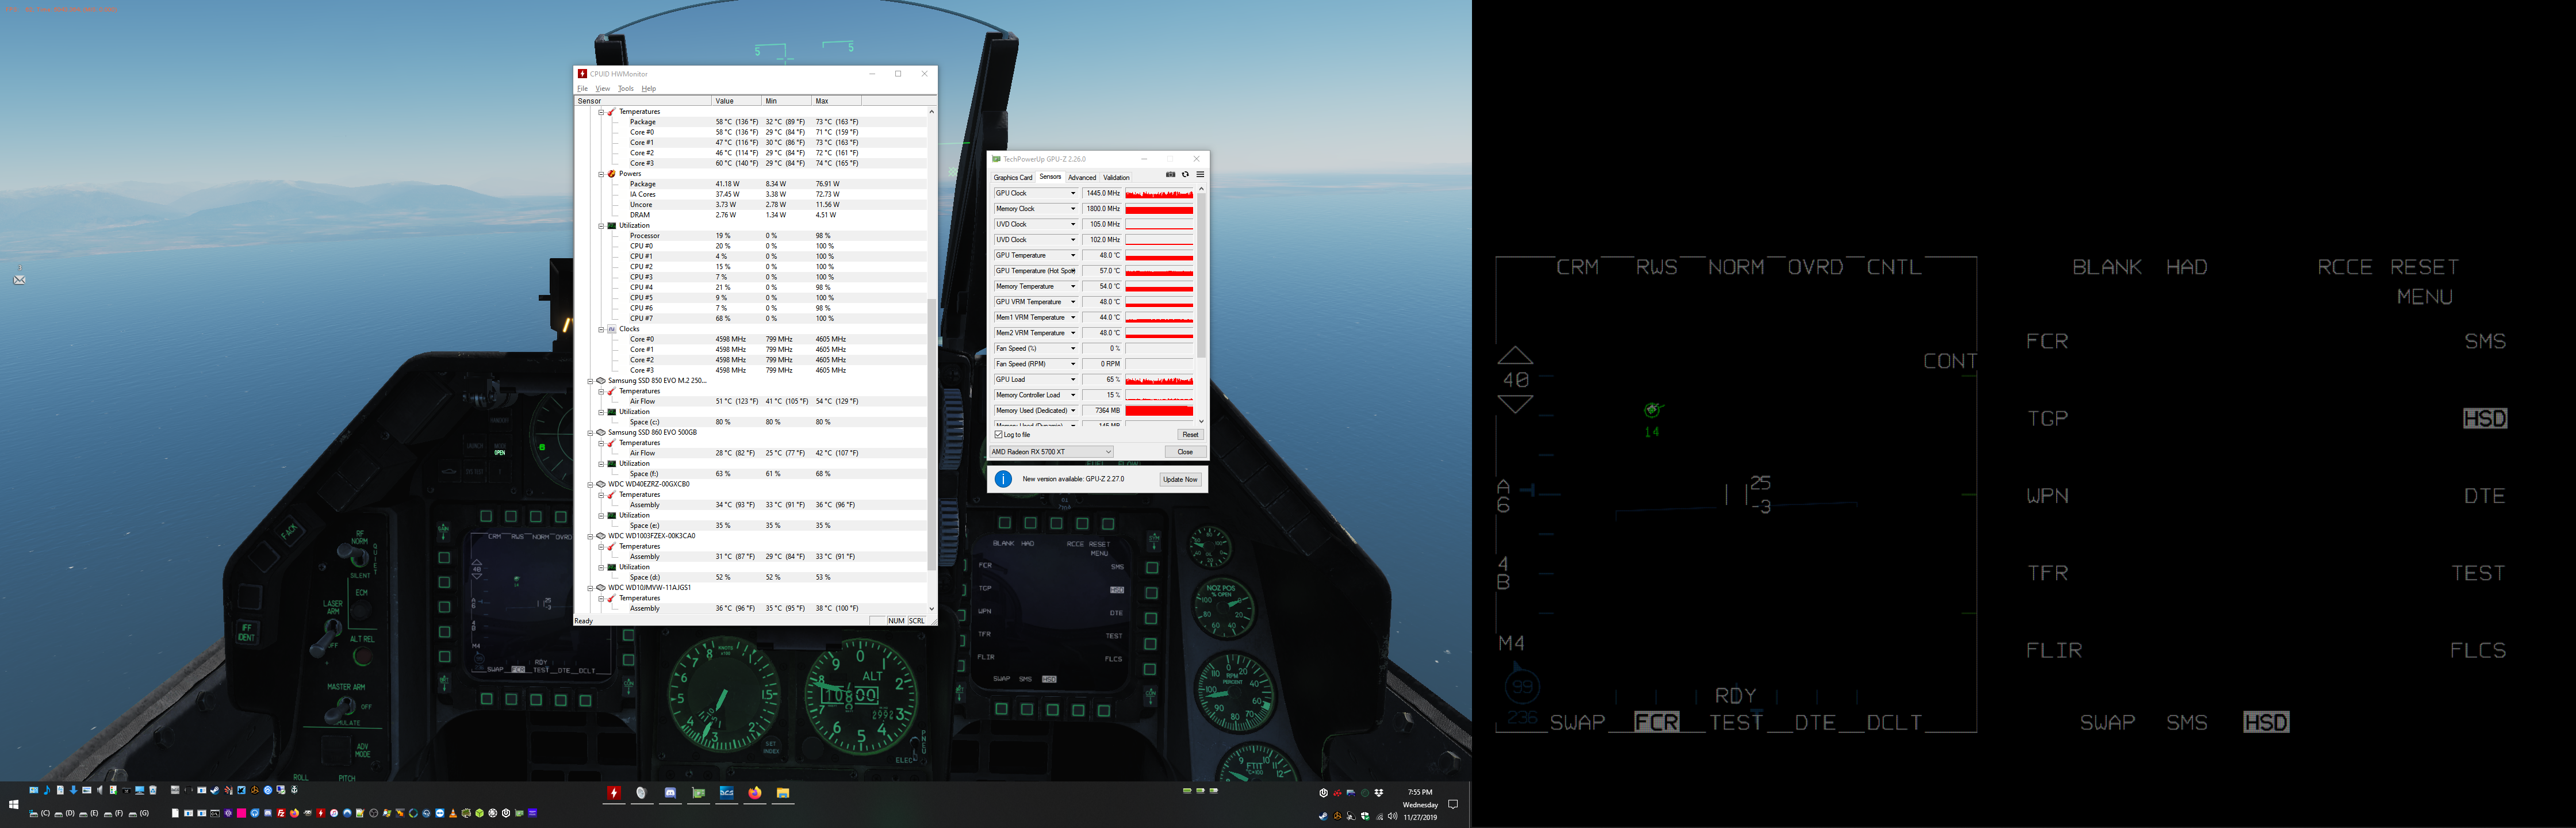
Task: Open the Validation tab in GPU-Z
Action: 1116,178
